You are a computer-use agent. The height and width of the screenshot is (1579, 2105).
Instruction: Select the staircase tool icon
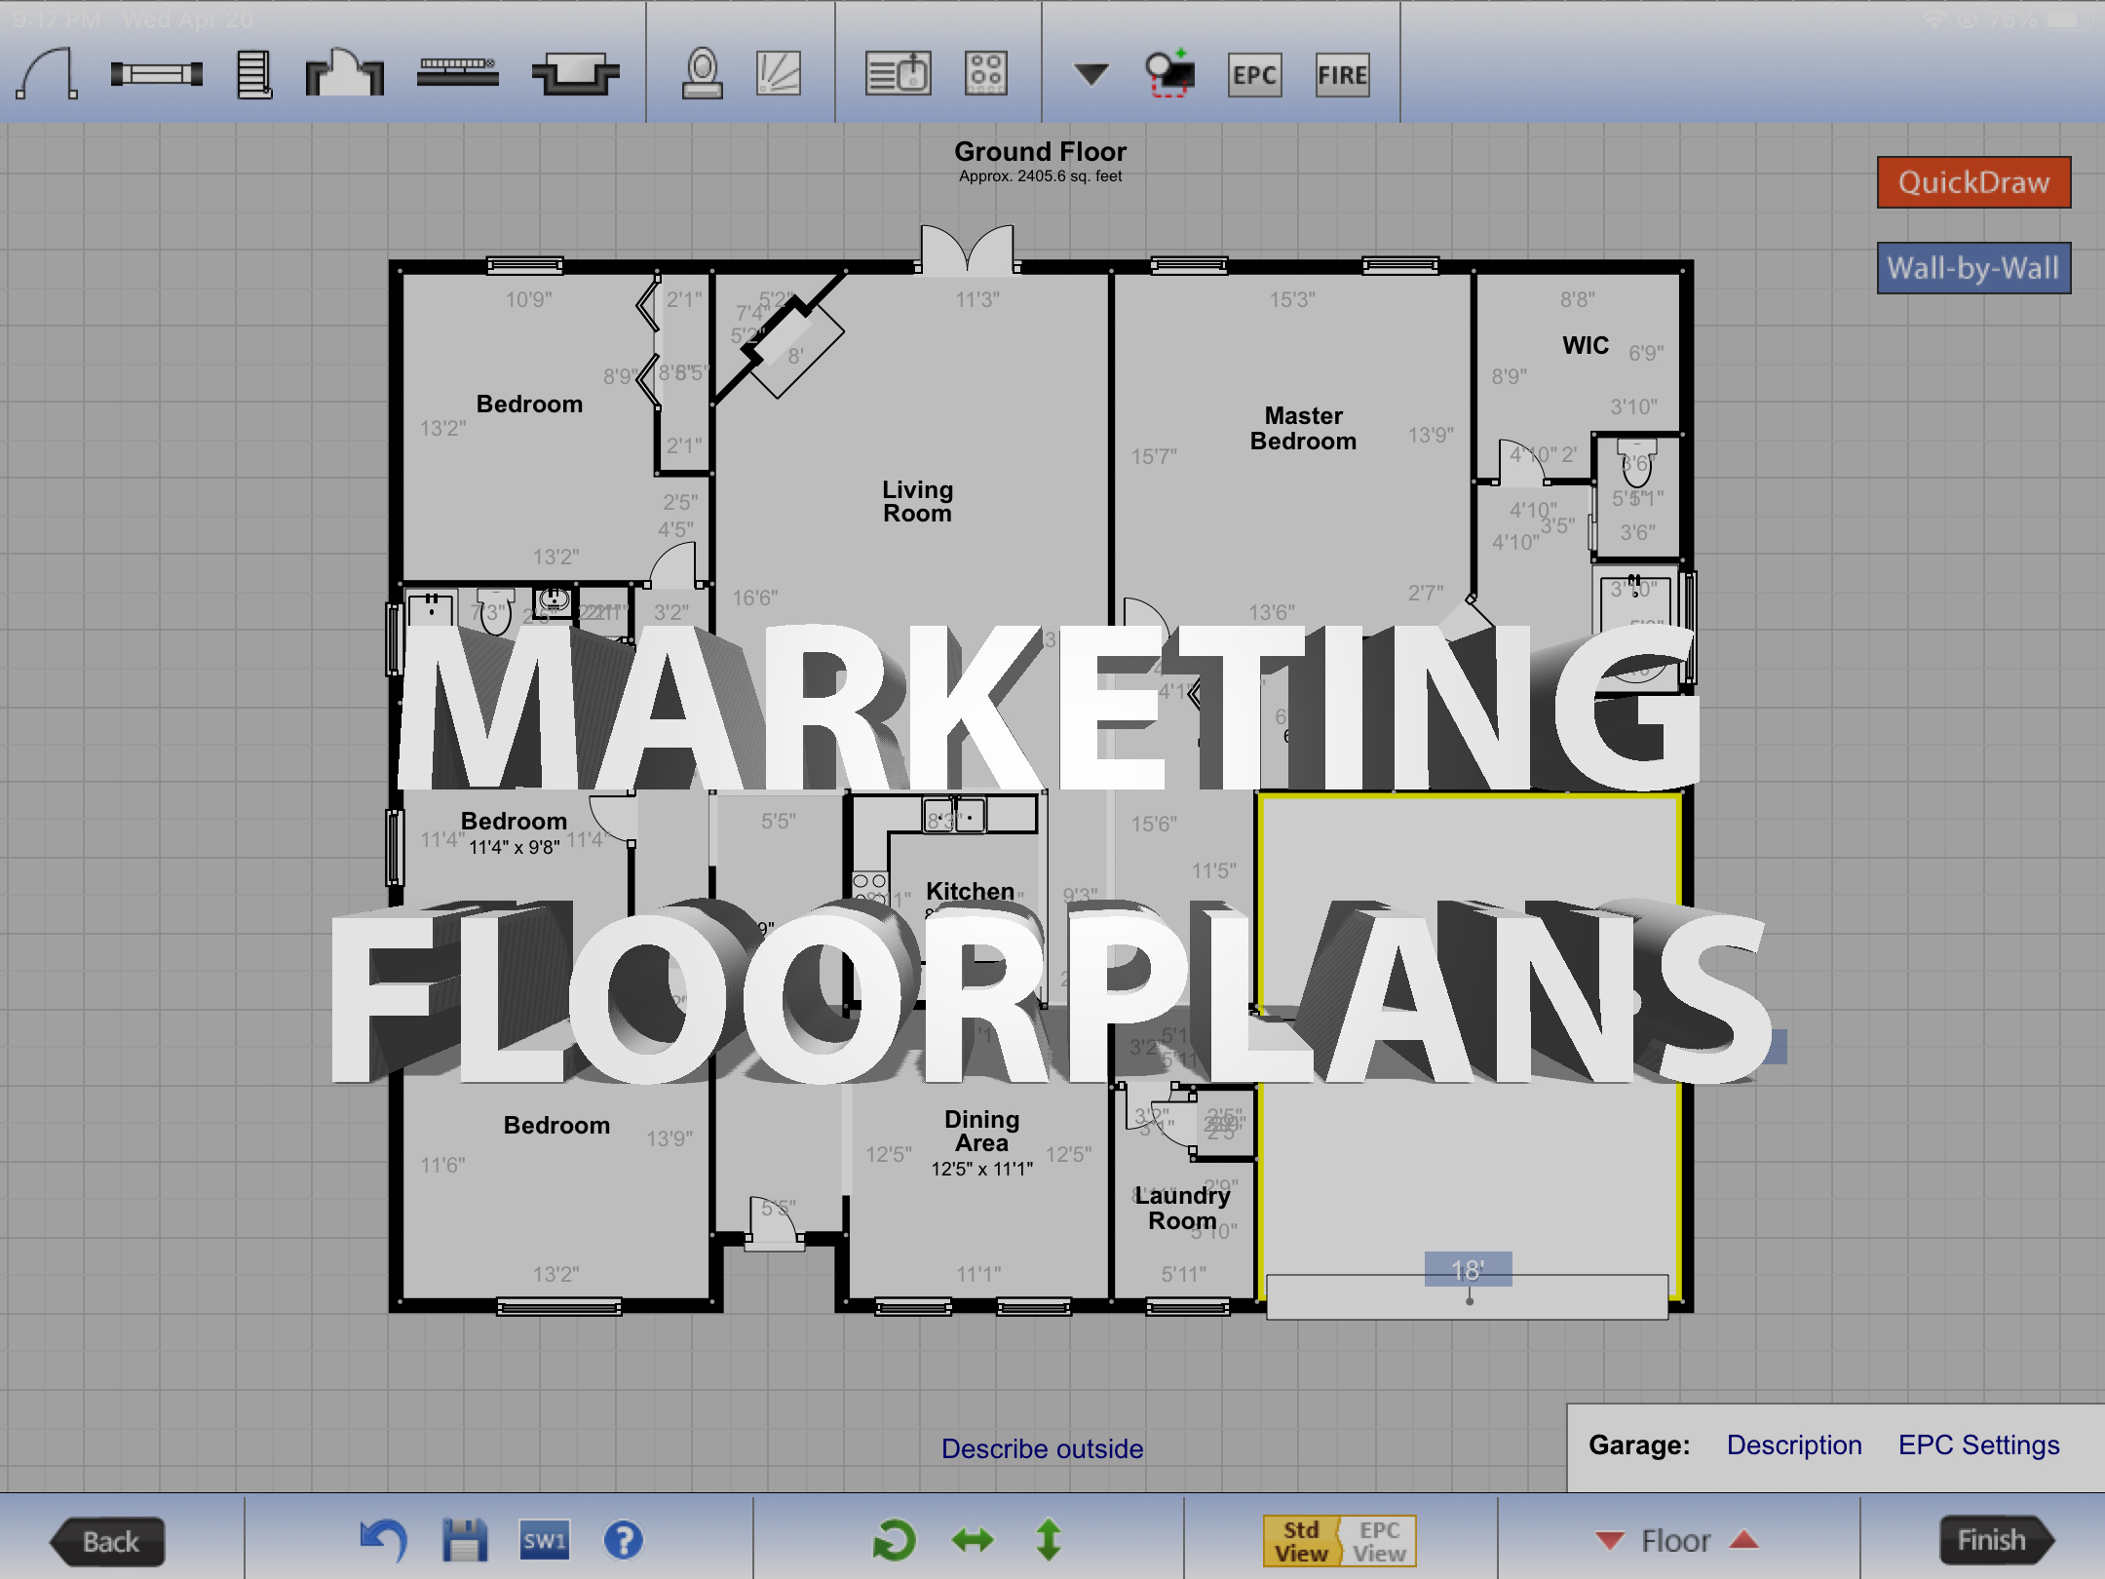pyautogui.click(x=254, y=75)
